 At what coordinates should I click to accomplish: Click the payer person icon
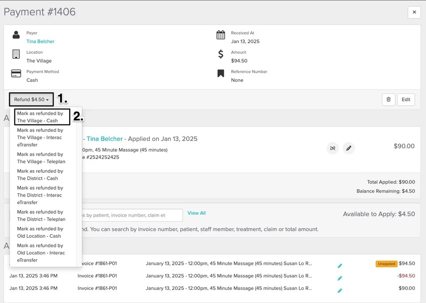coord(16,35)
